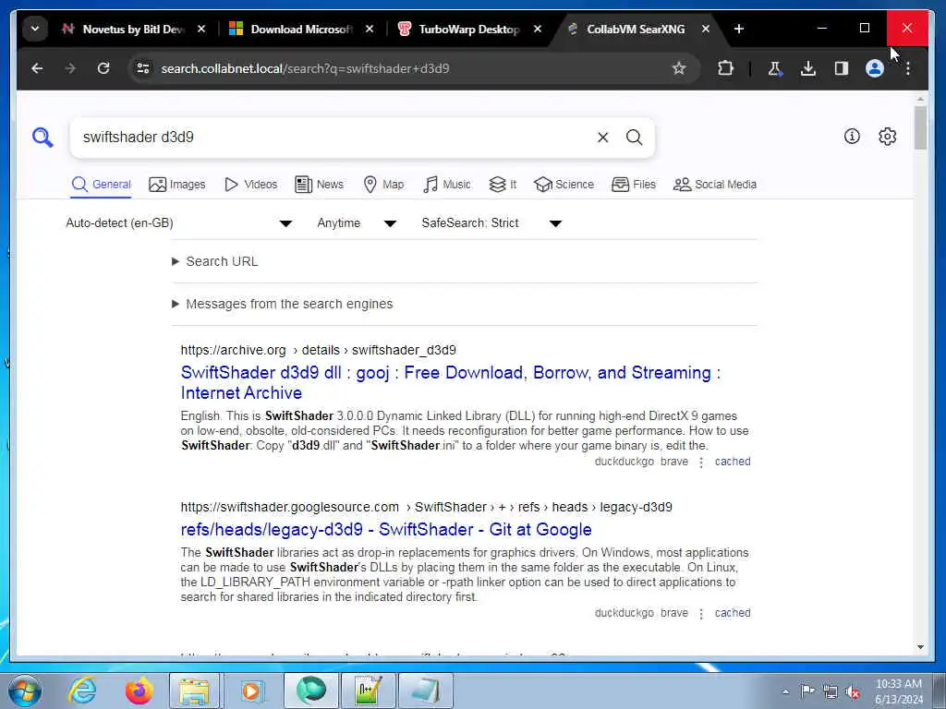Open the Anytime time range dropdown
The image size is (946, 709).
tap(357, 223)
